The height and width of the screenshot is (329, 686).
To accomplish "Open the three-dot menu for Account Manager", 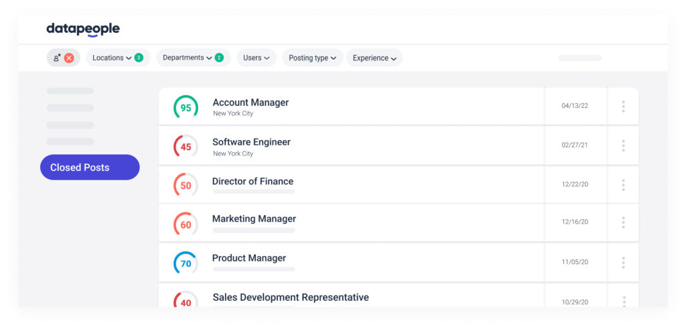I will (623, 107).
